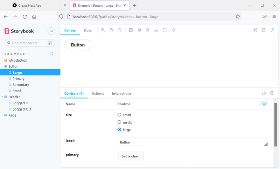
Task: Toggle outline tool in toolbar
Action: click(x=165, y=30)
